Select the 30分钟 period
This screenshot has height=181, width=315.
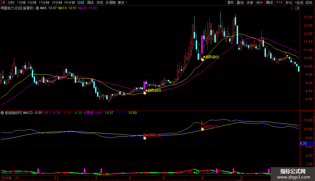pos(57,3)
